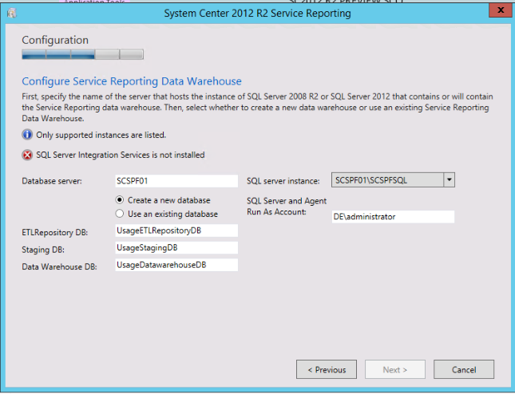Click the Only supported instances are listed note
Viewport: 515px width, 394px height.
coord(101,135)
